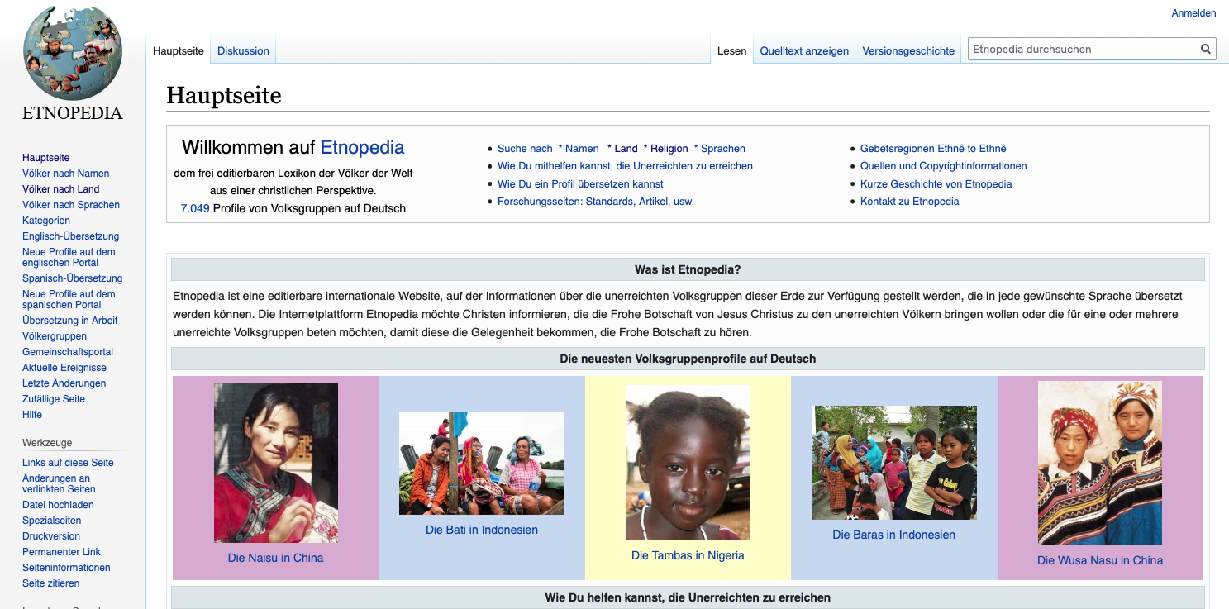The width and height of the screenshot is (1229, 609).
Task: Open Die Bati in Indonesien link
Action: (482, 530)
